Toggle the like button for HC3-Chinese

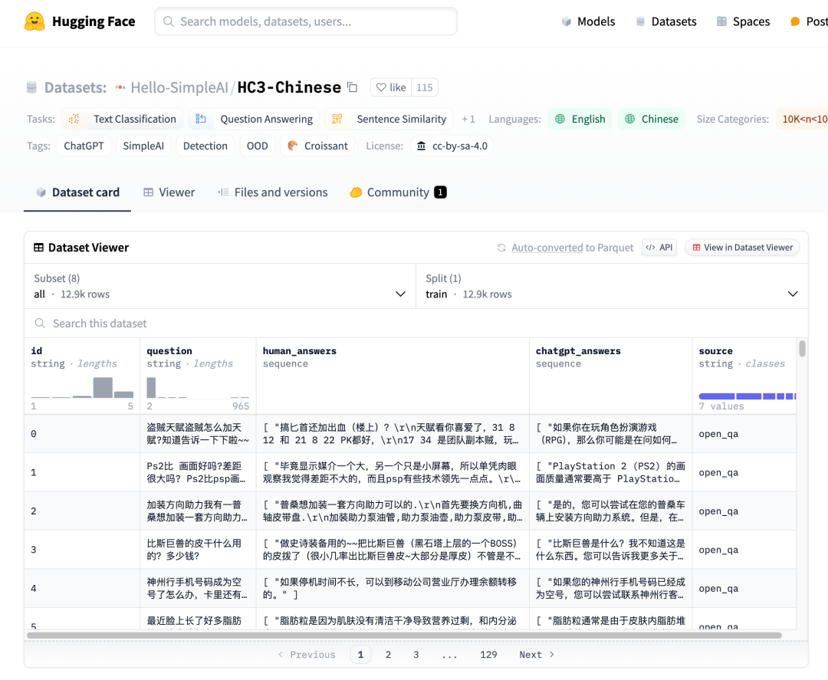[392, 87]
